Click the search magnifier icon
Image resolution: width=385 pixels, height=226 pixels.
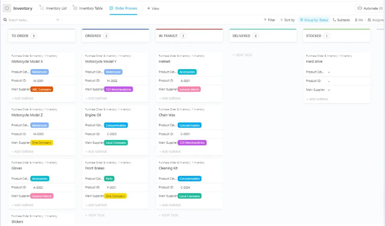tap(5, 20)
